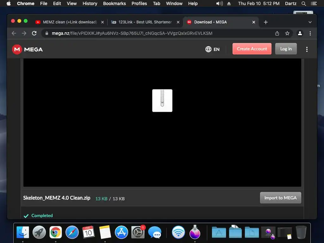Click the date and time in menu bar
Image resolution: width=324 pixels, height=243 pixels.
click(x=259, y=3)
